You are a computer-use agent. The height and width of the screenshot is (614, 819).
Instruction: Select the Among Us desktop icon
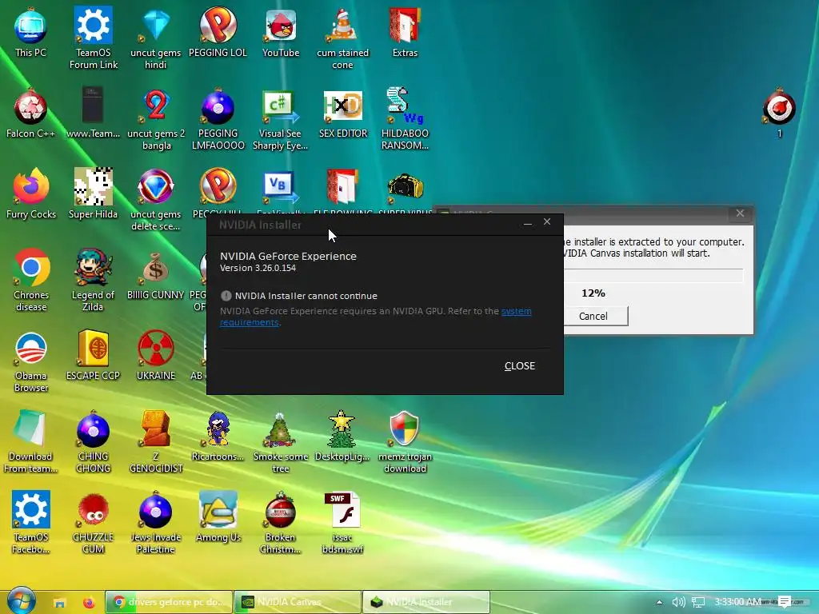(x=218, y=517)
